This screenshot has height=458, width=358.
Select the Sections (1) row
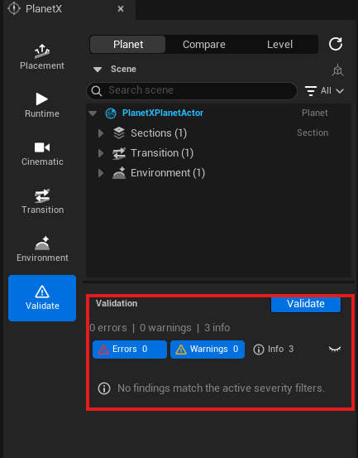click(x=218, y=133)
